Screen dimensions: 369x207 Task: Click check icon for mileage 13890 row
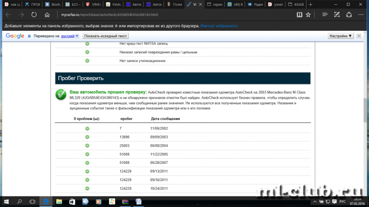(87, 137)
